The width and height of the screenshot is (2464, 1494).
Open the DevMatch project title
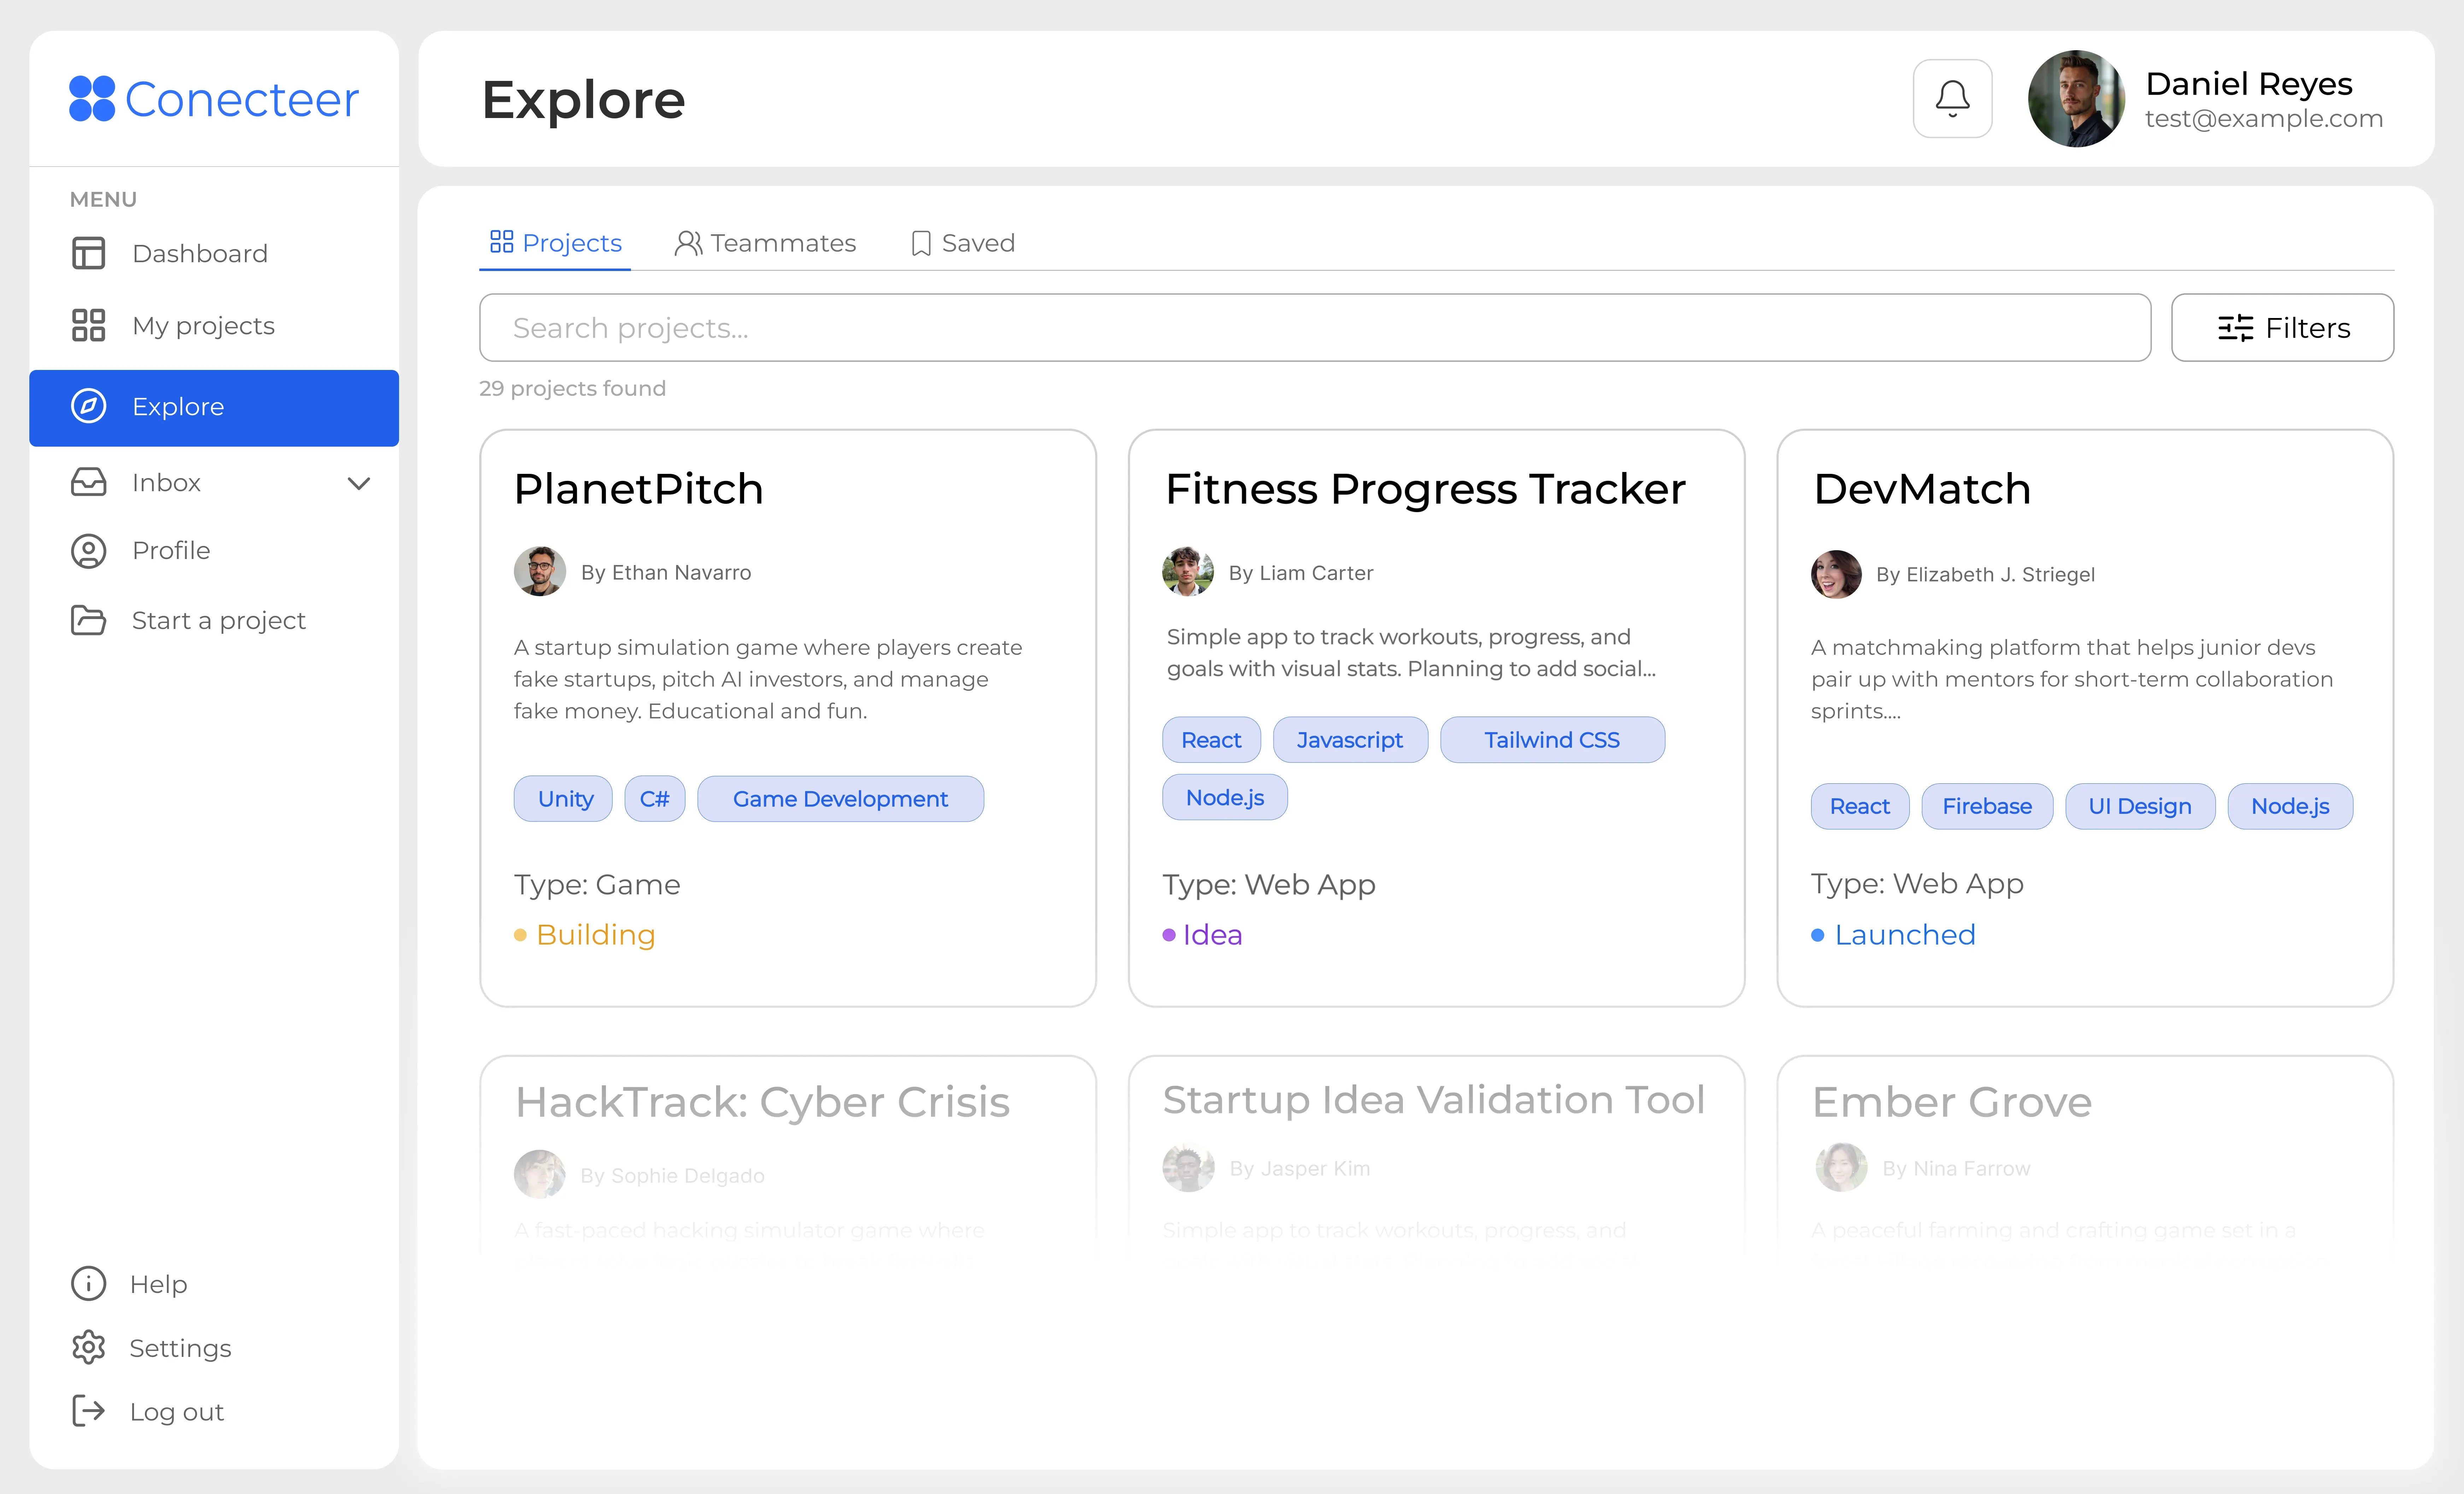(1922, 489)
